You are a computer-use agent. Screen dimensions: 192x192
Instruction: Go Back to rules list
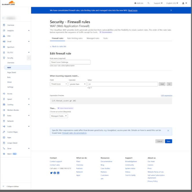coord(58,46)
